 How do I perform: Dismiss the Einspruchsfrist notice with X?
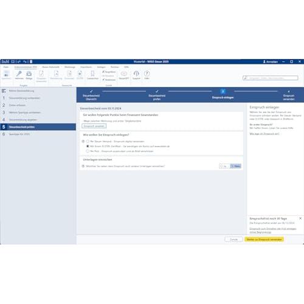(300, 218)
